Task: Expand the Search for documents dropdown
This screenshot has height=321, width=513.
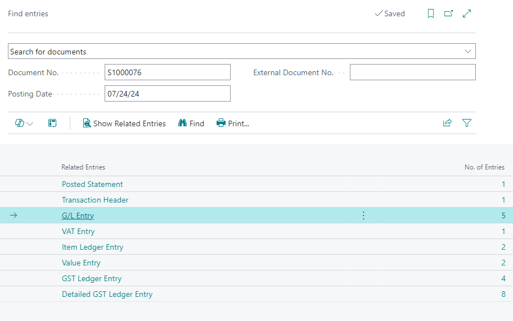Action: (468, 51)
